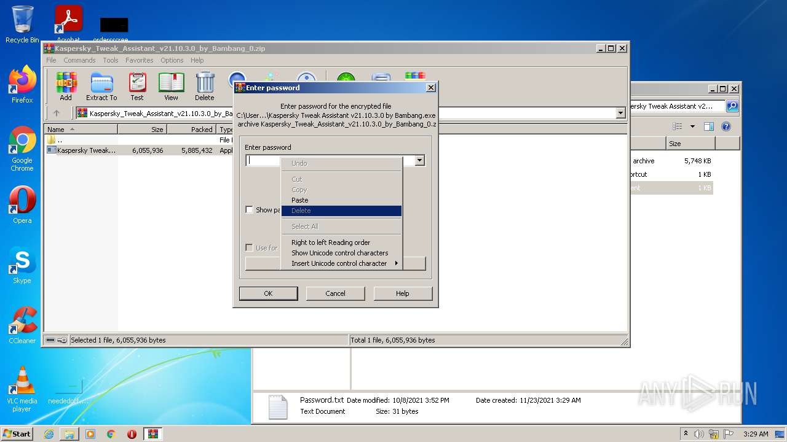Click the Password.txt file icon in details pane
Image resolution: width=787 pixels, height=442 pixels.
pyautogui.click(x=278, y=407)
